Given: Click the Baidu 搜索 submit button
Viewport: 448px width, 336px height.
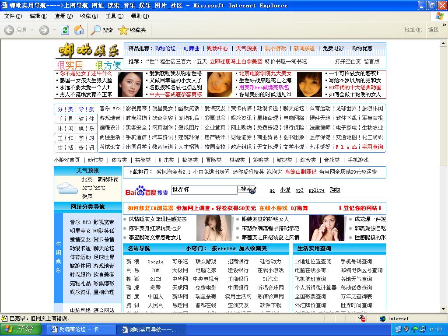Looking at the screenshot, I should [246, 189].
